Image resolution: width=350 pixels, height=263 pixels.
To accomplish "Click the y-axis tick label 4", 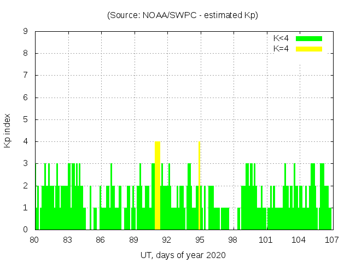I will click(x=25, y=141).
